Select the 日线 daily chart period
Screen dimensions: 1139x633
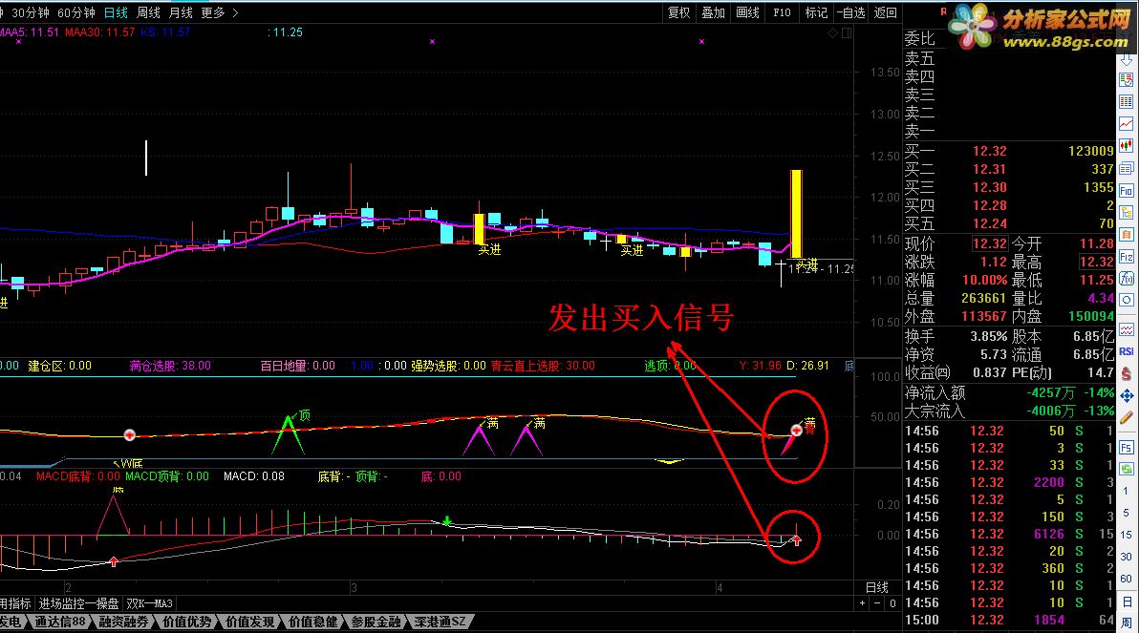point(116,13)
